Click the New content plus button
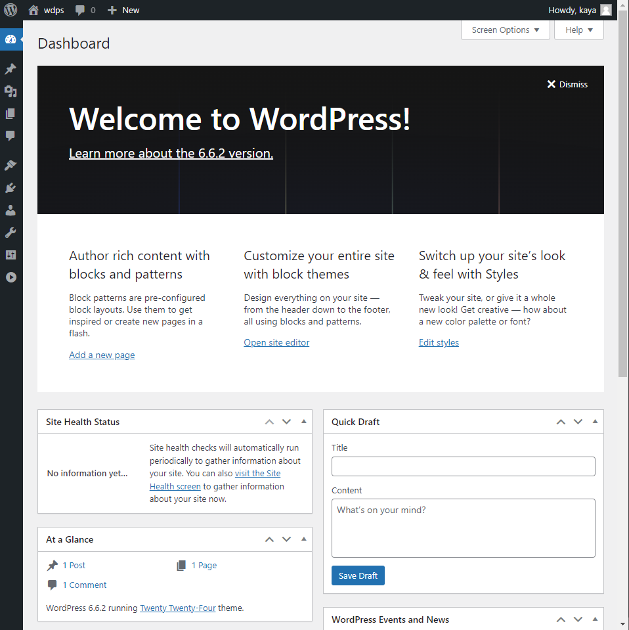 (123, 10)
